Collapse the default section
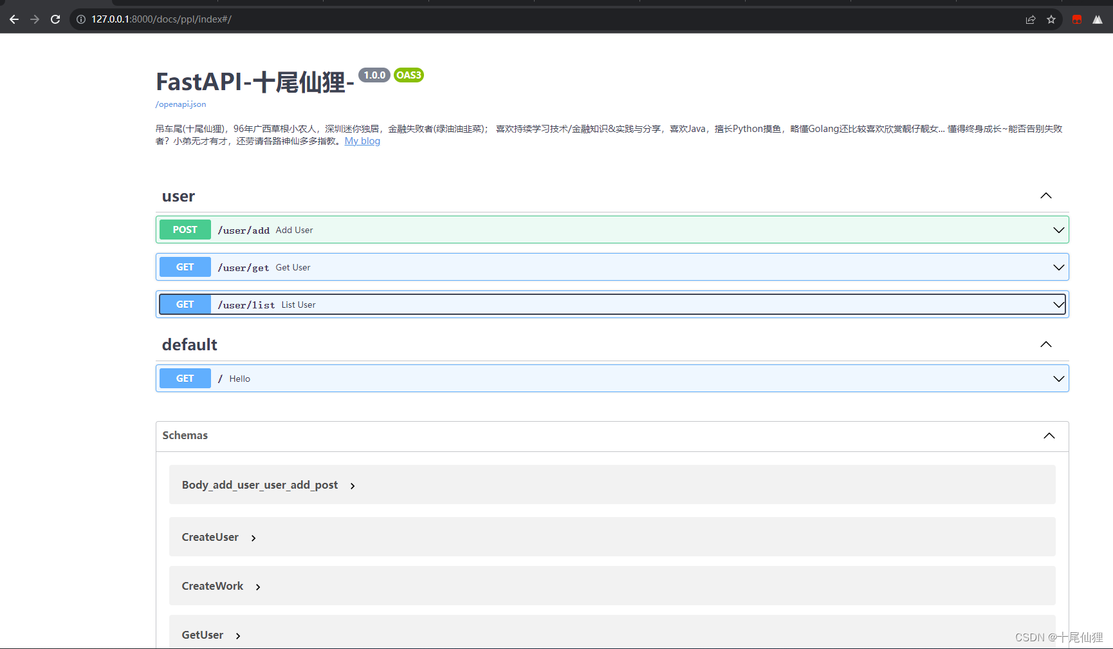Screen dimensions: 1113x649 pyautogui.click(x=1046, y=344)
